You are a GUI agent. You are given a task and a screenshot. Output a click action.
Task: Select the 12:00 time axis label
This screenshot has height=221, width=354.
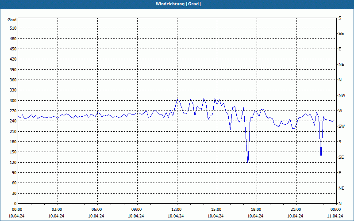click(176, 210)
